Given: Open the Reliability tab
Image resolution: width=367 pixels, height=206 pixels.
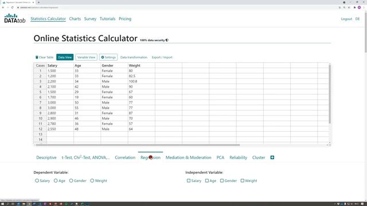Looking at the screenshot, I should (x=239, y=158).
